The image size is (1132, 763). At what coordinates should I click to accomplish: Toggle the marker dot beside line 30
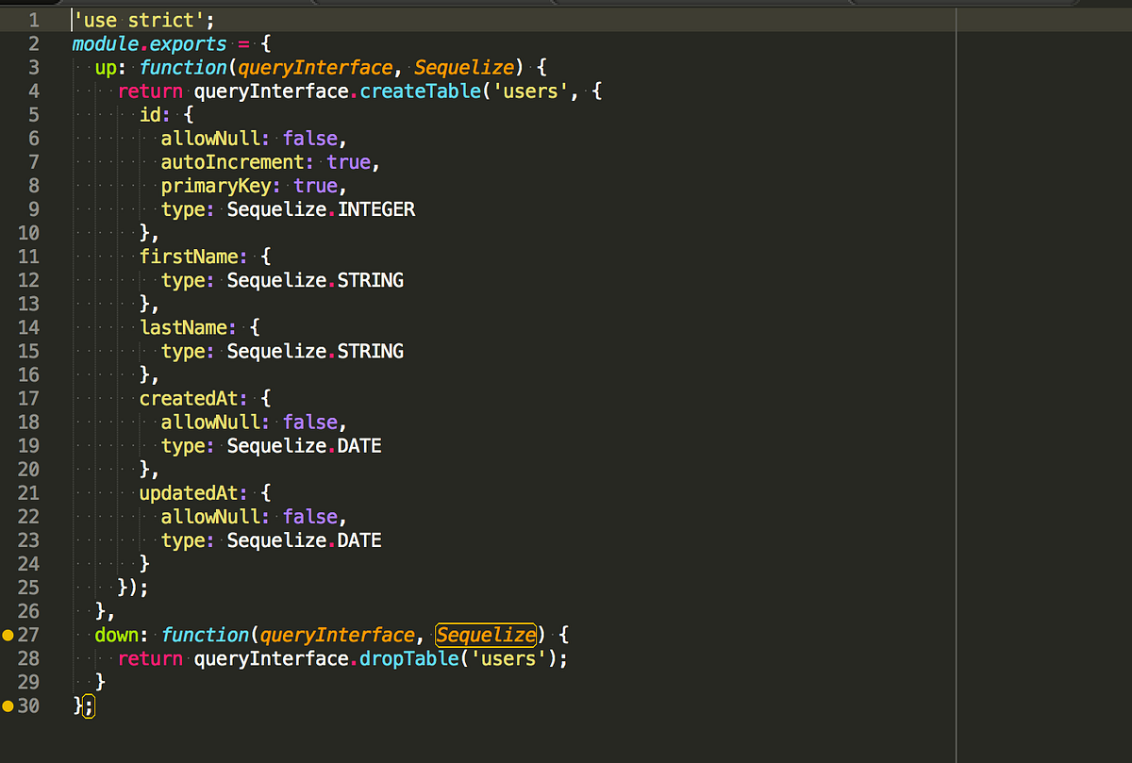[x=8, y=705]
